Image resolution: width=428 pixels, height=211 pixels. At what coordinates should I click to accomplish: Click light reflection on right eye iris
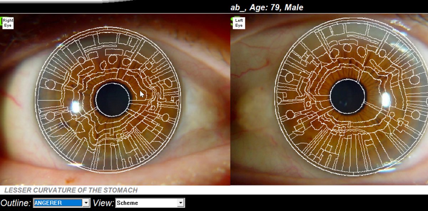pyautogui.click(x=75, y=106)
